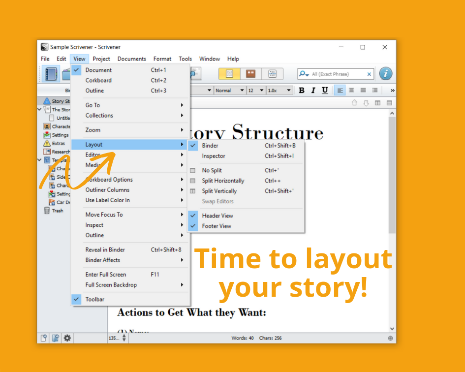
Task: Collapse The Story folder in binder
Action: 39,109
